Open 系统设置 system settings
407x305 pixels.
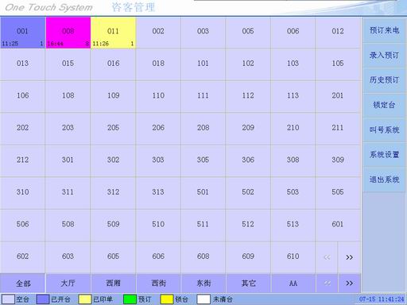click(384, 155)
